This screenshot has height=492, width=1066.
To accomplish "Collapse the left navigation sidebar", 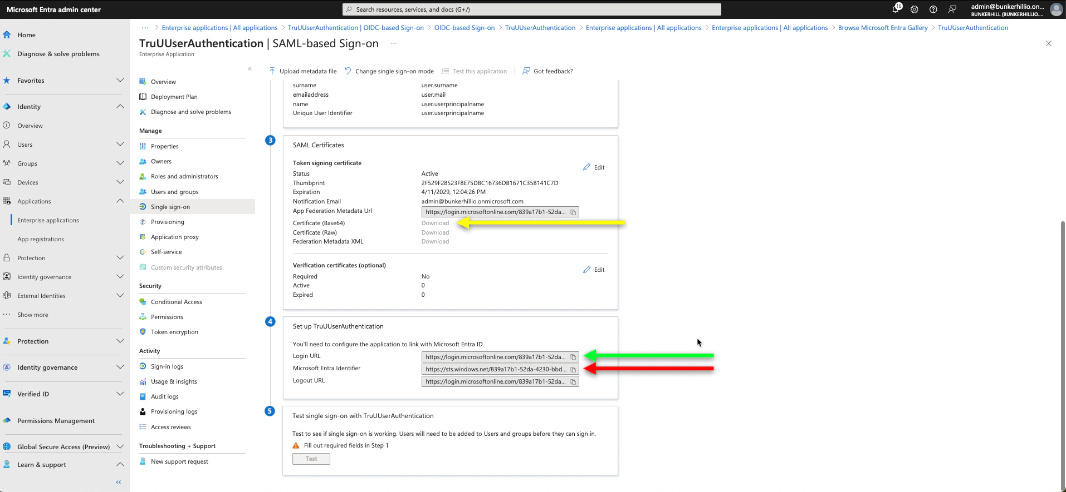I will coord(118,482).
